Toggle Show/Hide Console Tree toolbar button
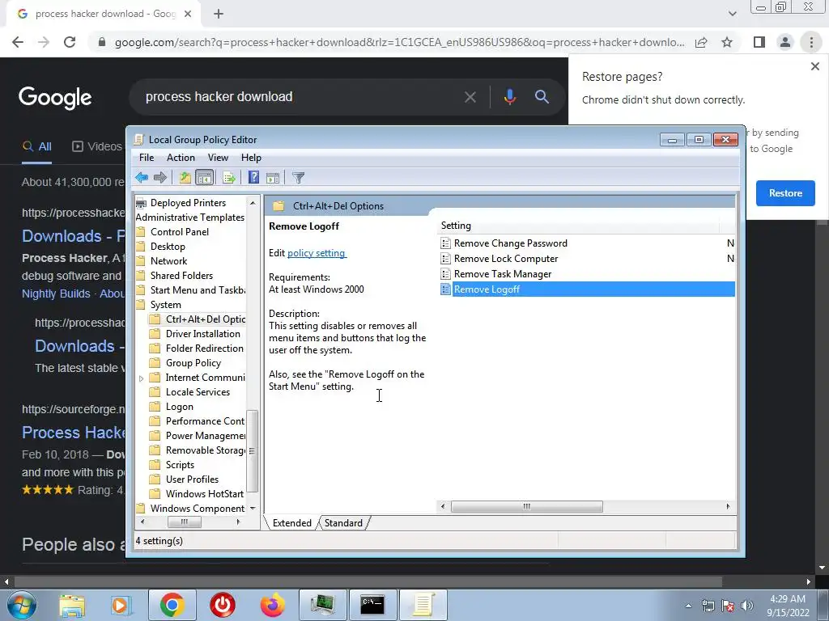829x621 pixels. pyautogui.click(x=204, y=177)
